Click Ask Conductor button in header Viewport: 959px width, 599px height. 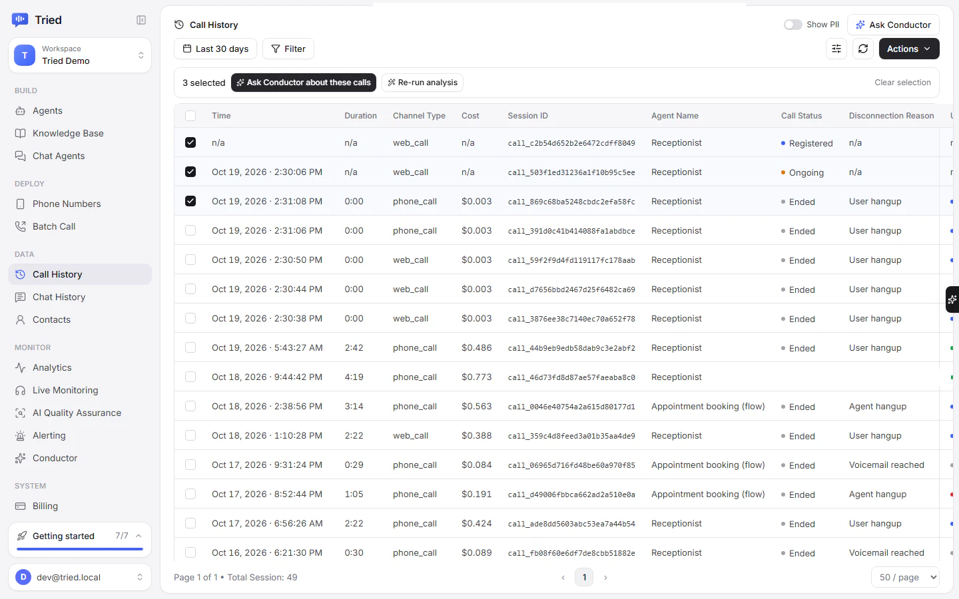[893, 25]
